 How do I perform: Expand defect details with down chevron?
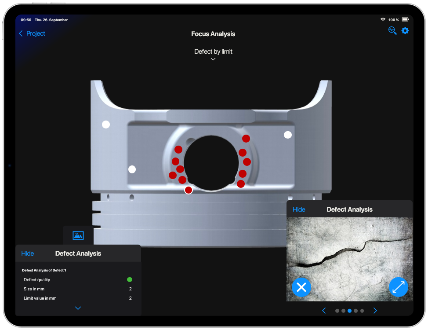(78, 308)
